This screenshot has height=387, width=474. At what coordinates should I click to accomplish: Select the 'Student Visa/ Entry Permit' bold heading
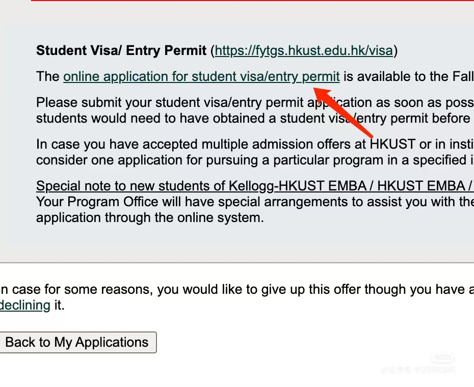click(x=121, y=50)
